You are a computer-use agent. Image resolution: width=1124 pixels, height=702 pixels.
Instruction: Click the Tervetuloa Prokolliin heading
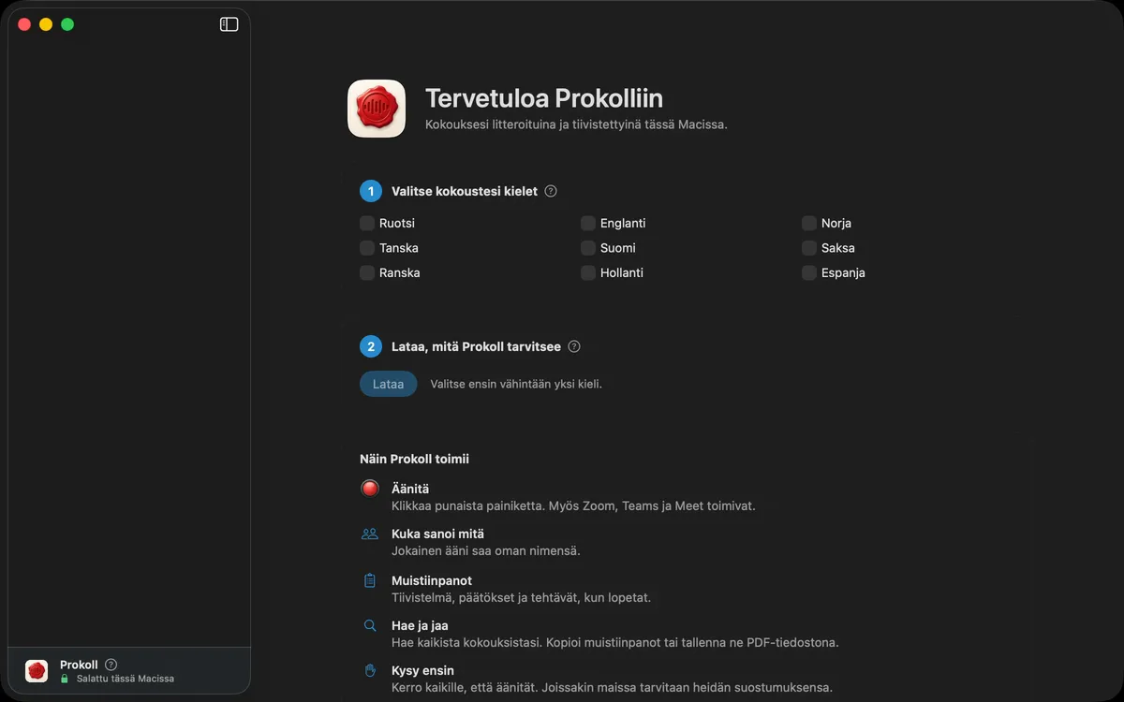(x=544, y=98)
